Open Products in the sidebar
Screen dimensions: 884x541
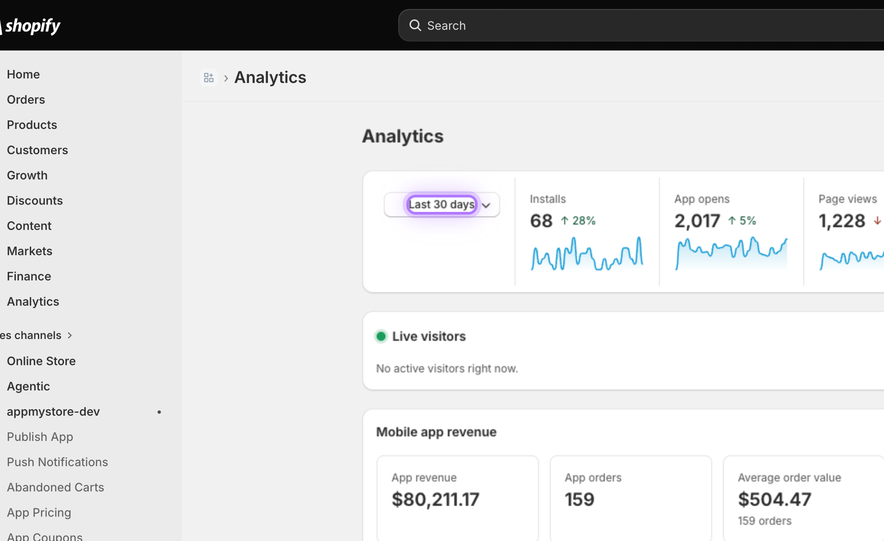pos(32,125)
